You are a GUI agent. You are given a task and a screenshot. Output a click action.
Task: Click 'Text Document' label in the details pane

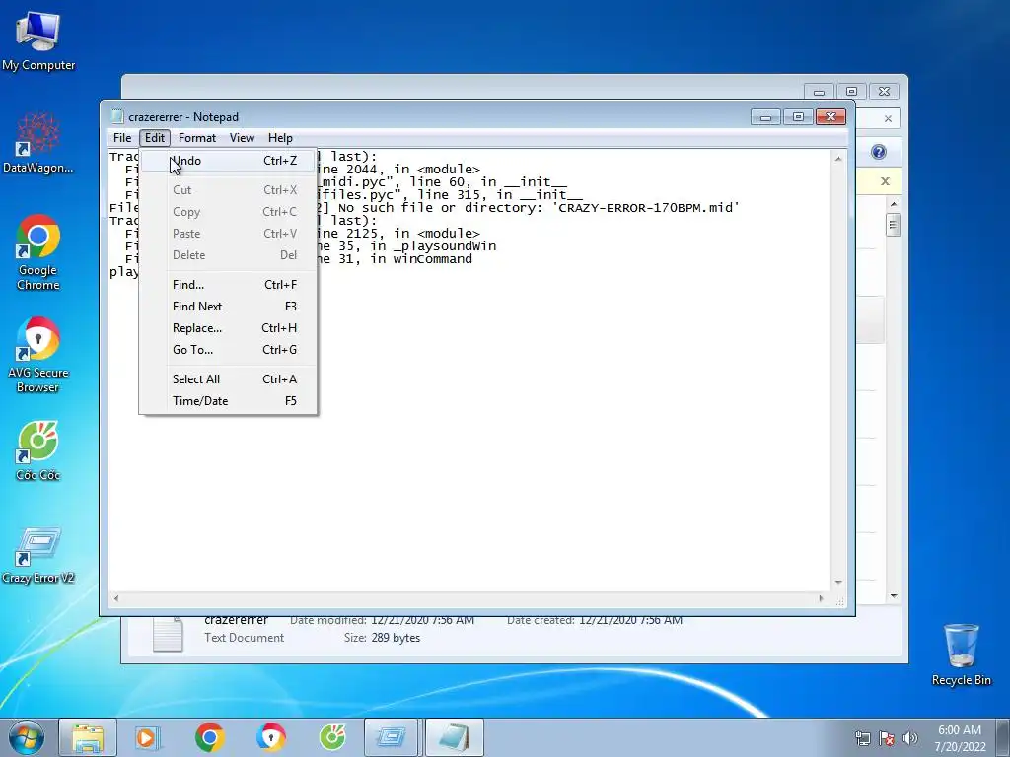pos(245,638)
